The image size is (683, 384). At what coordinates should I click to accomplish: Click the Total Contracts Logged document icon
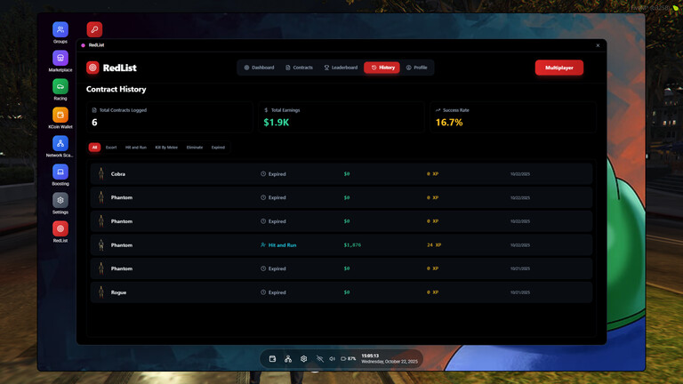coord(94,110)
